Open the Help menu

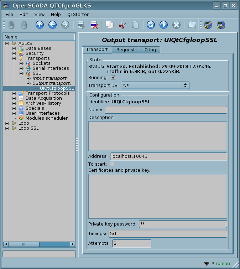pos(56,15)
